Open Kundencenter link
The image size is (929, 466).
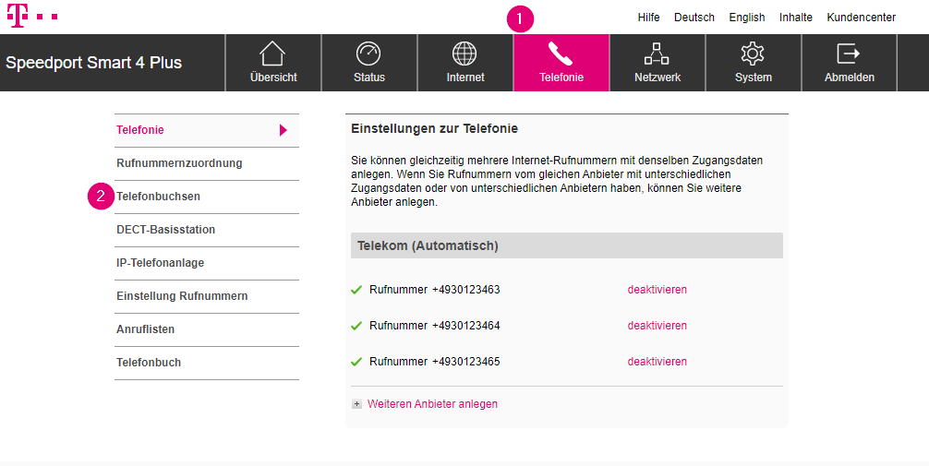[861, 18]
